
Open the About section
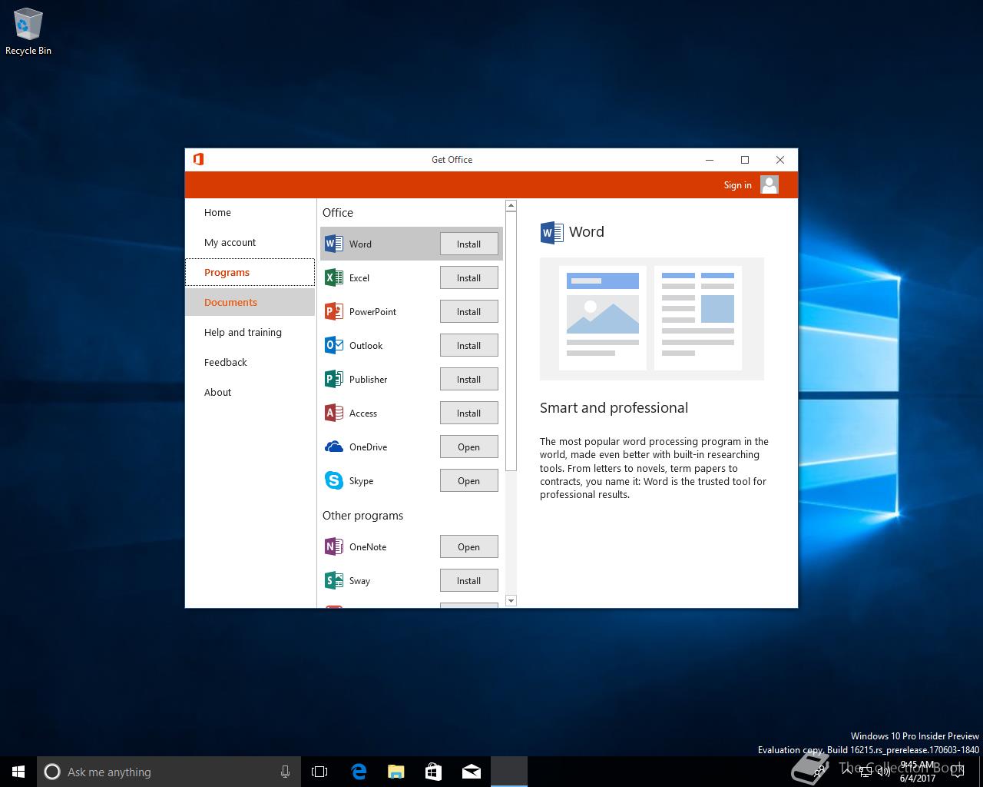pyautogui.click(x=250, y=392)
